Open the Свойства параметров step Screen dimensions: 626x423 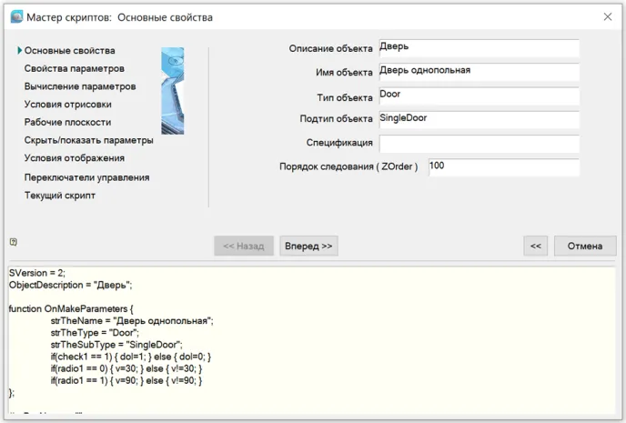[74, 68]
